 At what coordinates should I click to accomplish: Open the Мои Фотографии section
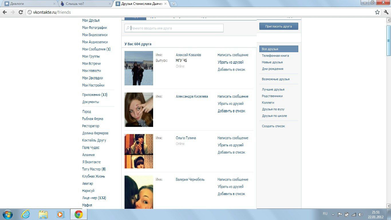tap(95, 27)
